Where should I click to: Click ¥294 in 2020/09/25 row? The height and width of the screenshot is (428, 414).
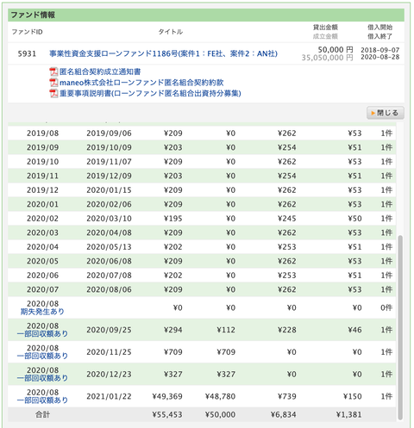tap(173, 330)
